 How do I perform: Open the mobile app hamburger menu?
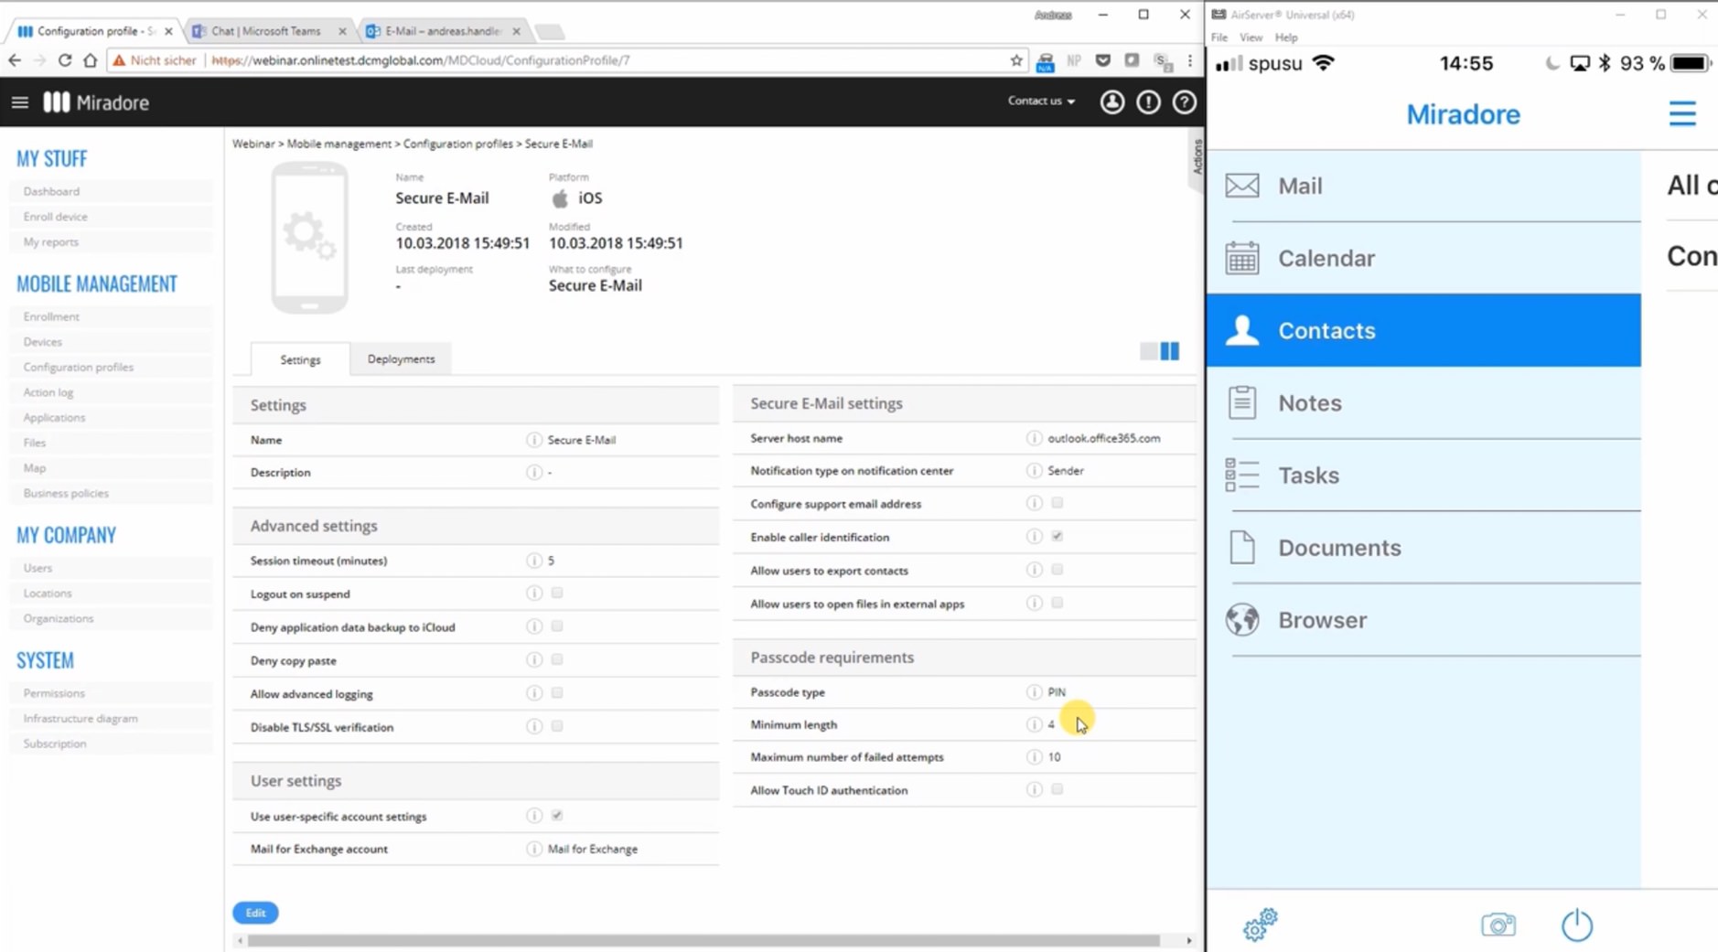[x=1681, y=114]
